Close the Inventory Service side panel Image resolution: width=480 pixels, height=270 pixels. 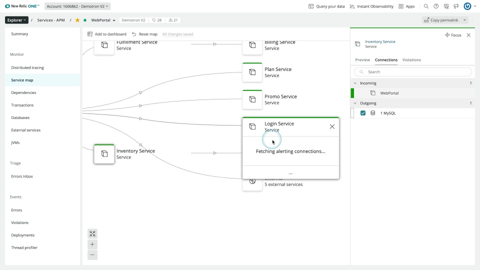468,35
